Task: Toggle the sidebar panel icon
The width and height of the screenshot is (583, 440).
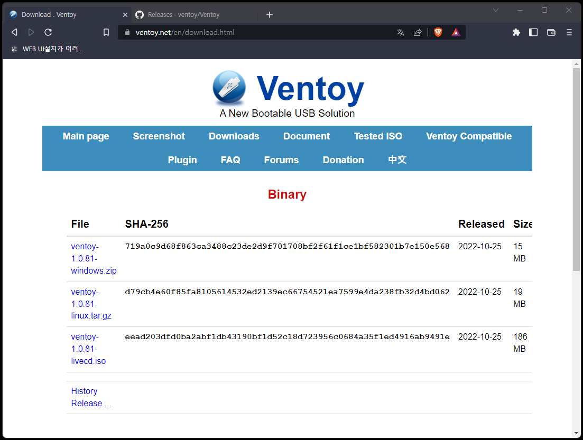Action: pos(533,32)
